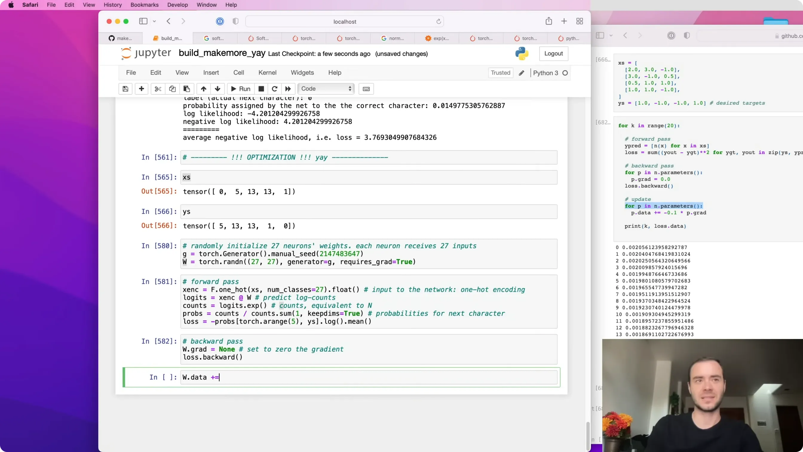This screenshot has width=803, height=452.
Task: Reload the localhost page
Action: click(x=439, y=22)
